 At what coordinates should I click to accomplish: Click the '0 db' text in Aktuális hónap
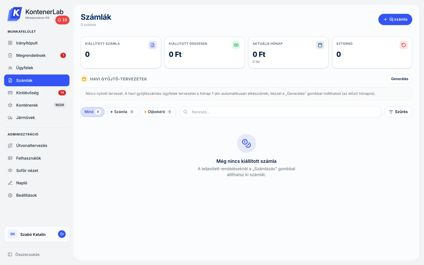[256, 61]
